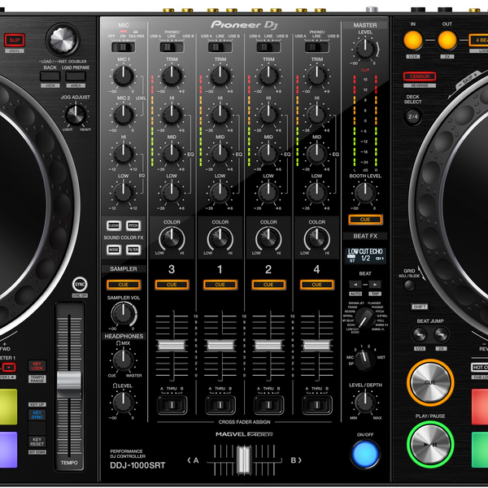488x488 pixels.
Task: Click the channel 2 COLOR knob
Action: [x=268, y=239]
